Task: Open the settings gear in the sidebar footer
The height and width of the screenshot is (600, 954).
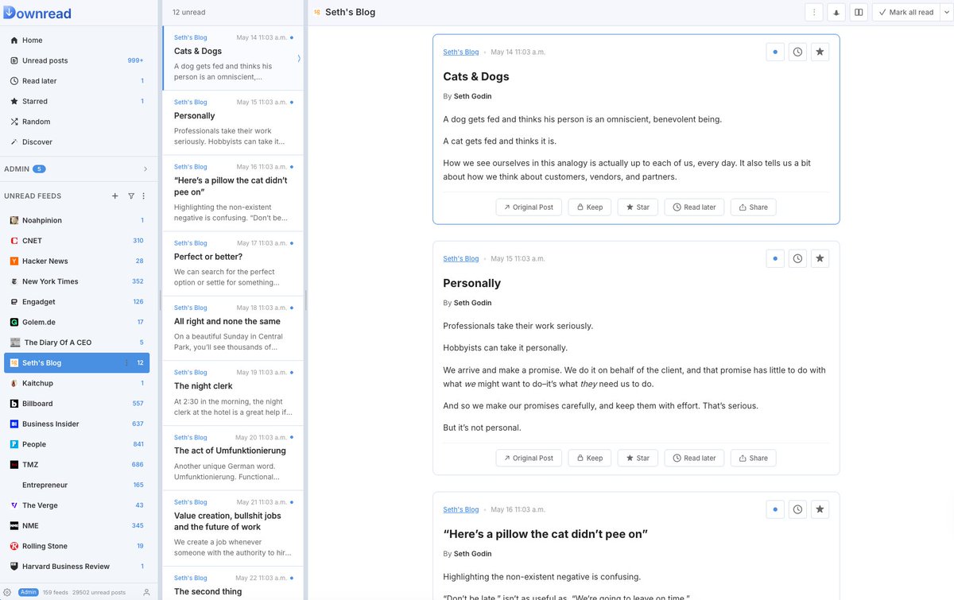Action: (7, 592)
